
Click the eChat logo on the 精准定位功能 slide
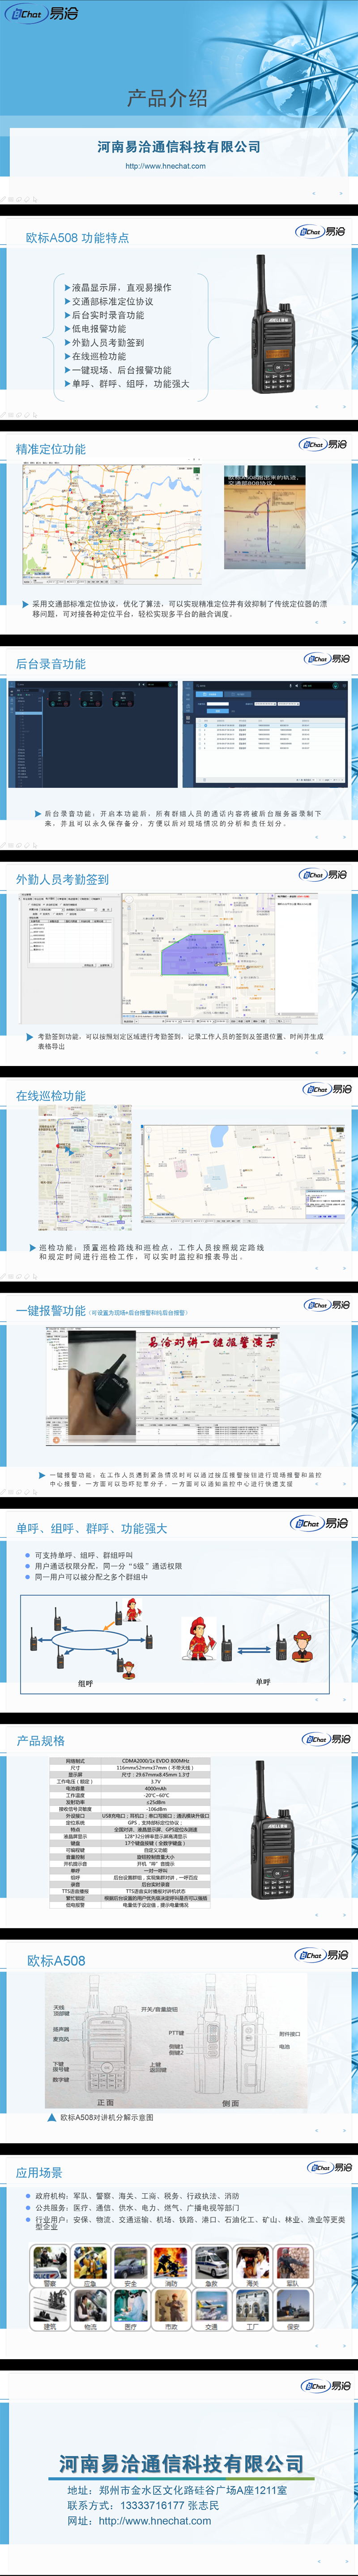tap(323, 444)
